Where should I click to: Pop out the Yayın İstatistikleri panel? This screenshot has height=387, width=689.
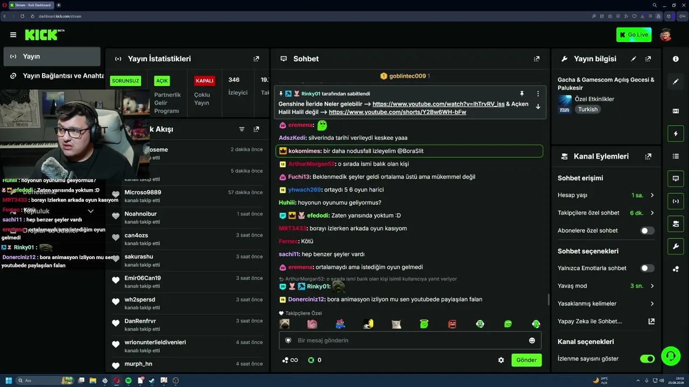coord(256,59)
